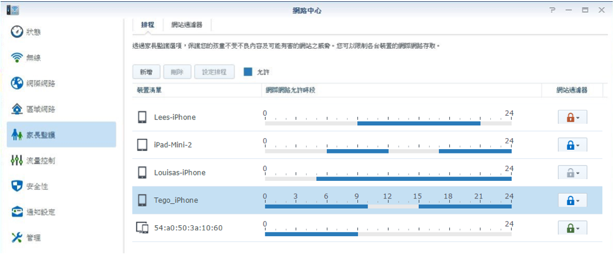Open the 安全性 security section

click(62, 186)
